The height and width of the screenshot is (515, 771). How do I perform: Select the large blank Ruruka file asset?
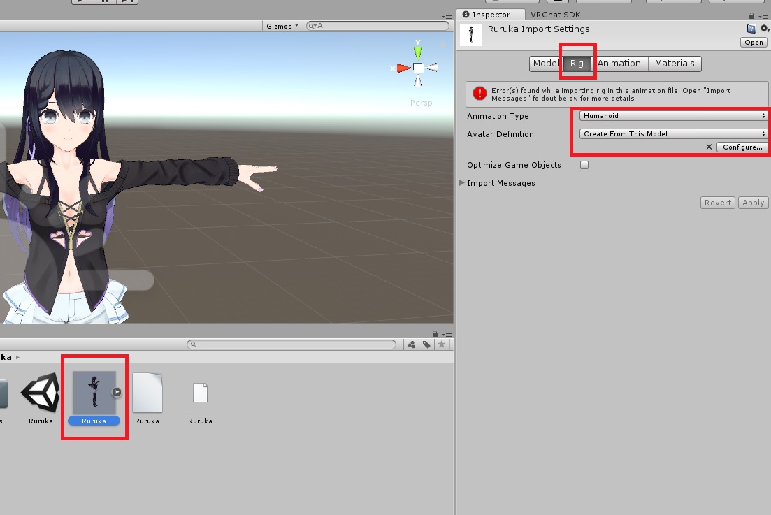(x=147, y=393)
